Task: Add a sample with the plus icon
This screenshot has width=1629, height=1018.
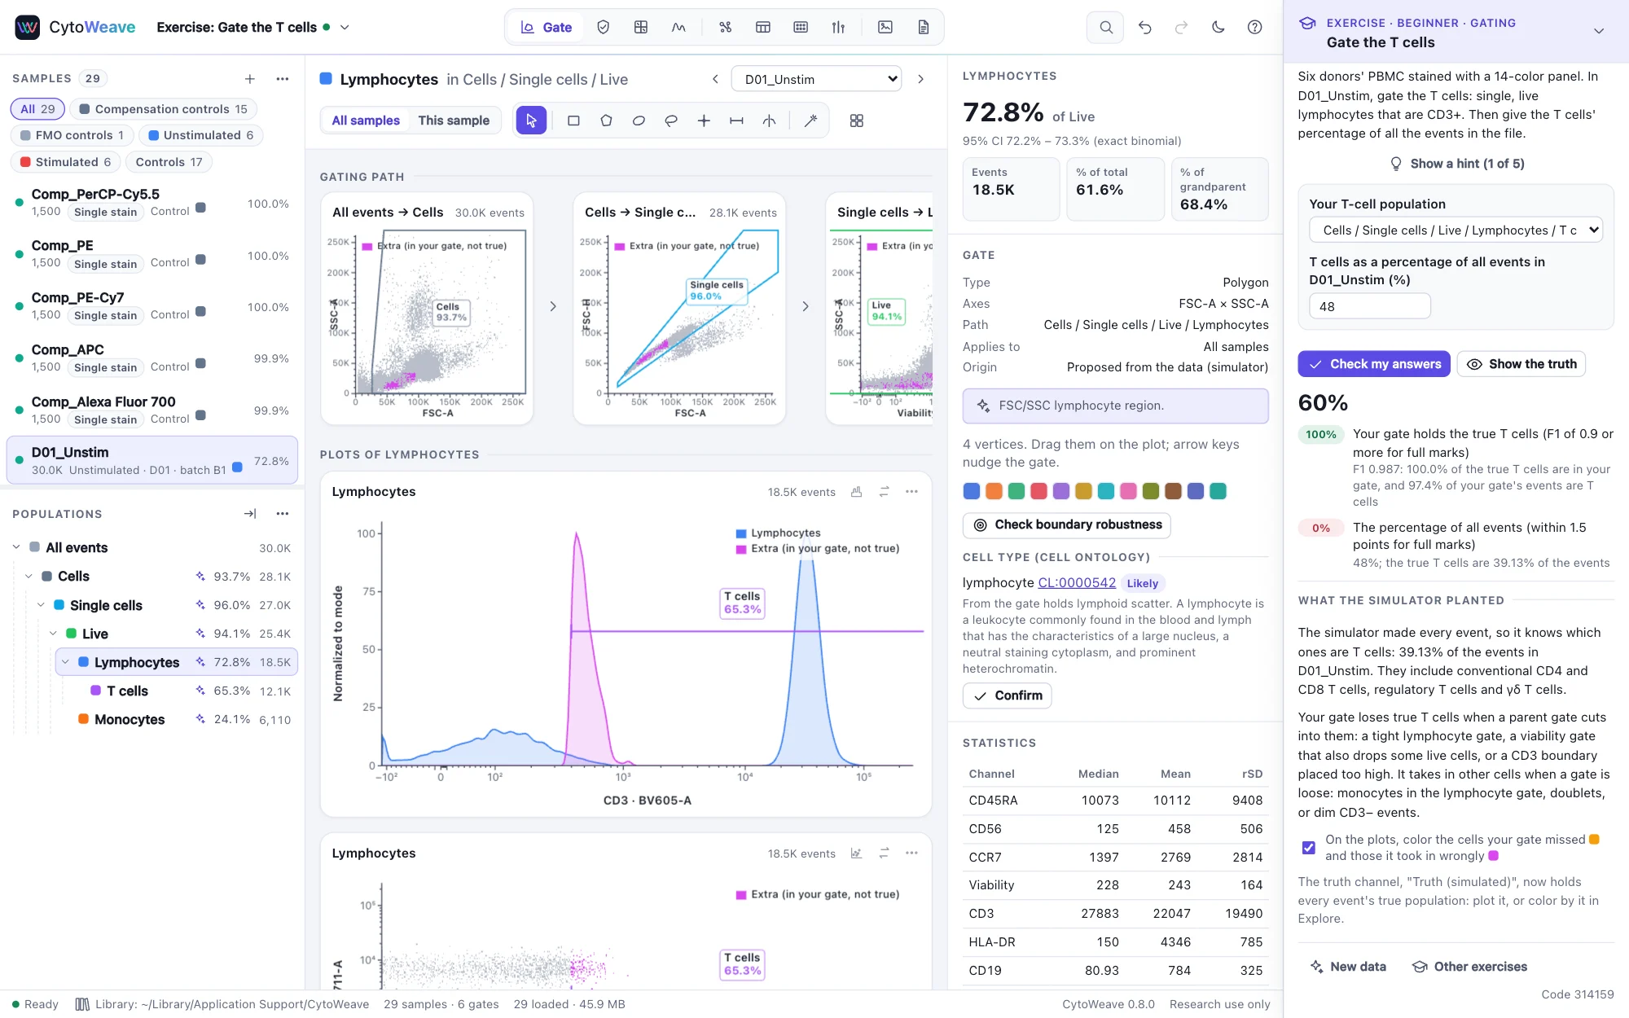Action: (x=250, y=78)
